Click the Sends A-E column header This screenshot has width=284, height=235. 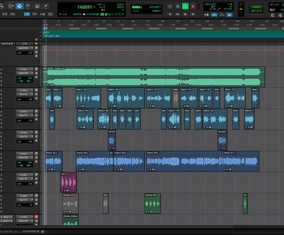click(x=7, y=43)
